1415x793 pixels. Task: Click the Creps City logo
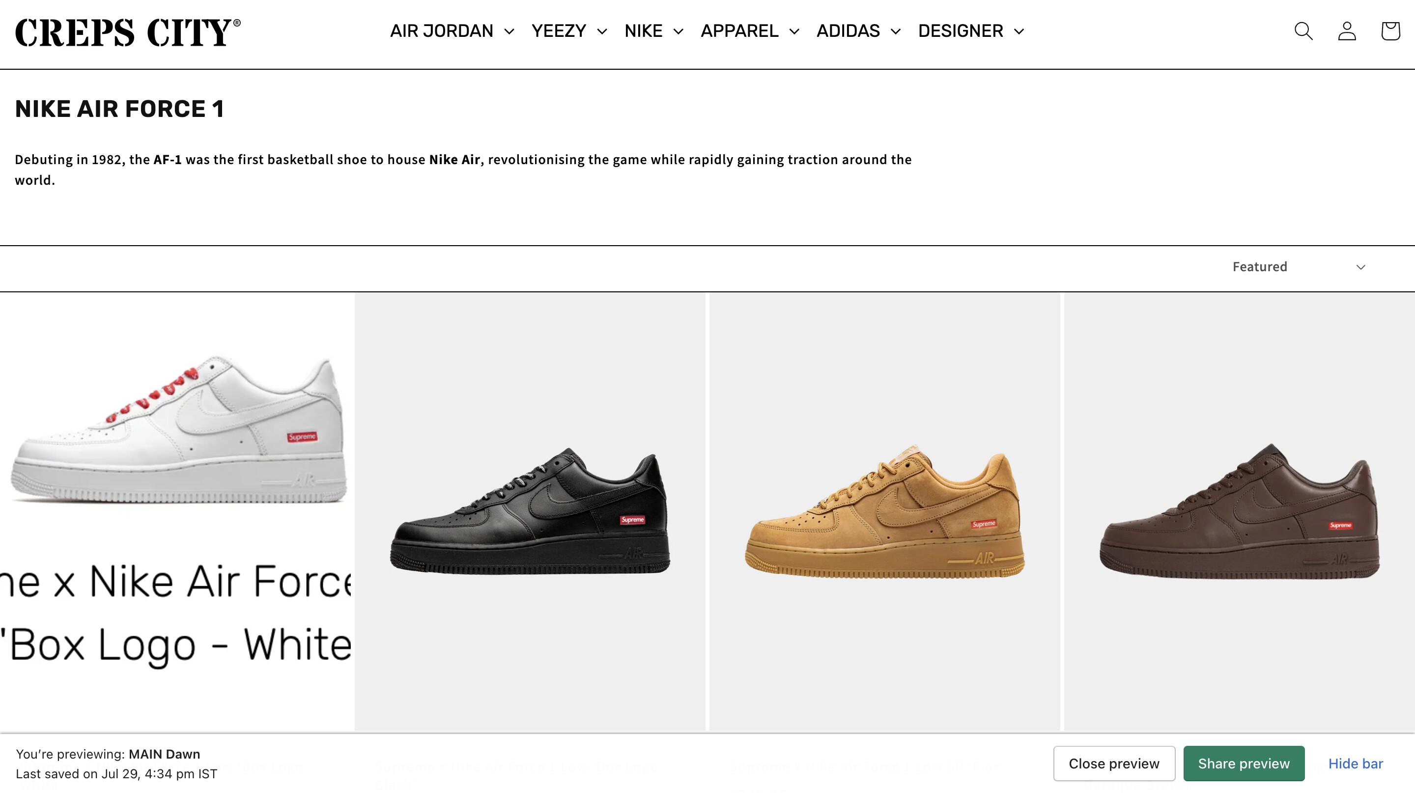(128, 32)
